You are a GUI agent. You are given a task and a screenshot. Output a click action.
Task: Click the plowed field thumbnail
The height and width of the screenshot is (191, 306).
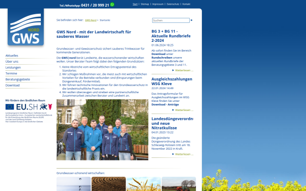(109, 184)
